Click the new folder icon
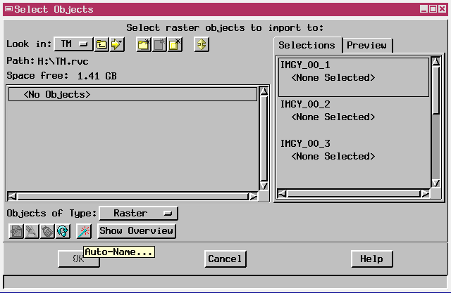This screenshot has height=293, width=451. click(144, 44)
